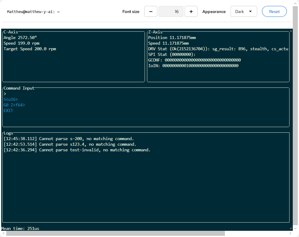Click the Z-Axis panel title

pyautogui.click(x=155, y=32)
